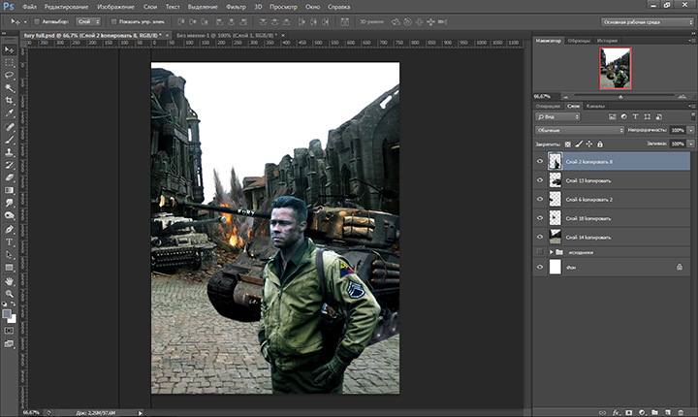Switch to the История panel tab

point(608,41)
